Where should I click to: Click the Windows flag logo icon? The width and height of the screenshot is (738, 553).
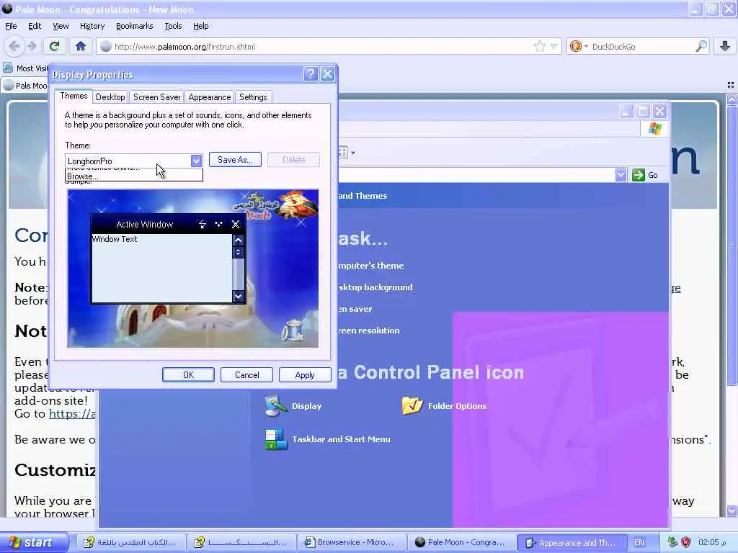coord(654,128)
